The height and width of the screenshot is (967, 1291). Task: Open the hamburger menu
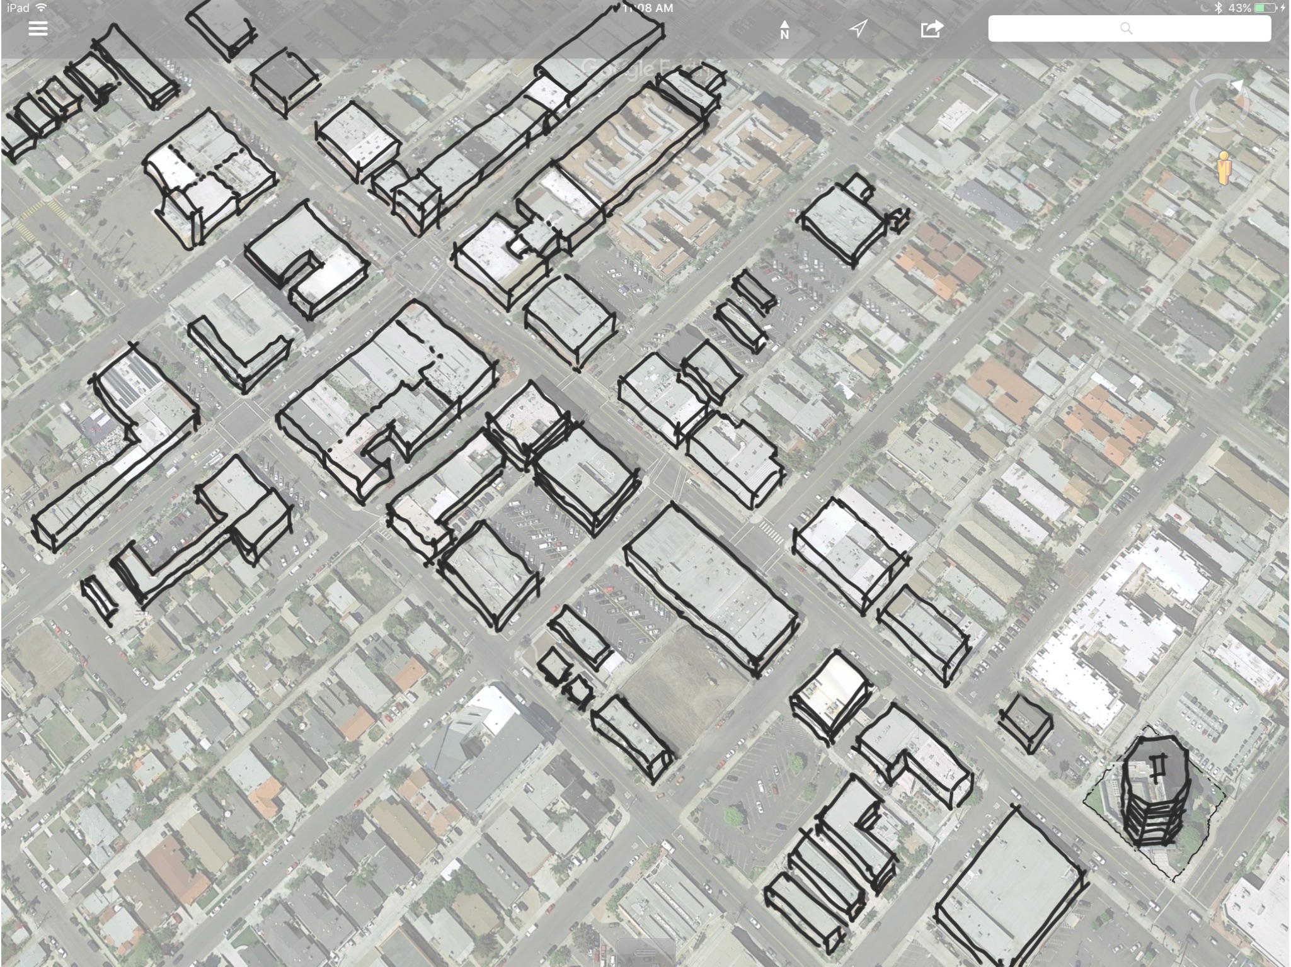[x=38, y=29]
